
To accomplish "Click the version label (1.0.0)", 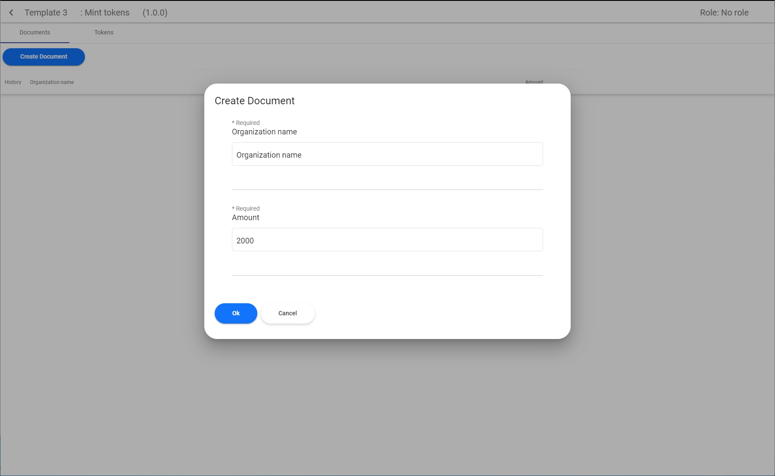I will [x=155, y=12].
